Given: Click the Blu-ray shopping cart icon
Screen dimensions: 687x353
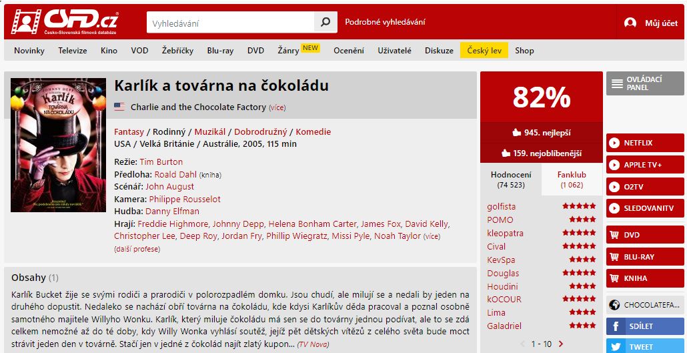Looking at the screenshot, I should 614,256.
